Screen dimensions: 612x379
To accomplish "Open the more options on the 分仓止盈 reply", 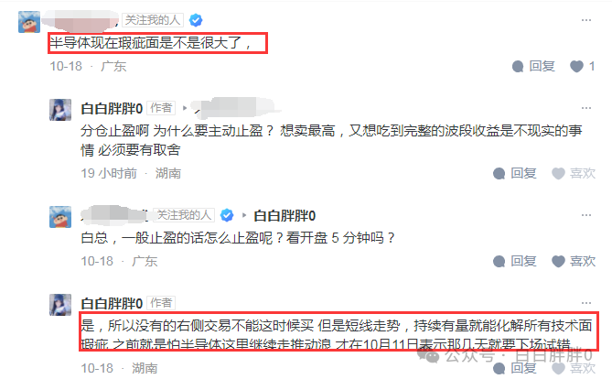I will pyautogui.click(x=585, y=108).
